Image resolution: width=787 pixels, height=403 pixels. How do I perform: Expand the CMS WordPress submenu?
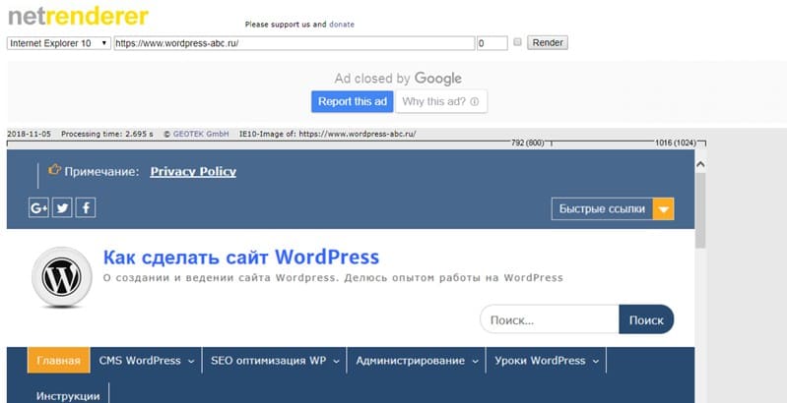[191, 362]
